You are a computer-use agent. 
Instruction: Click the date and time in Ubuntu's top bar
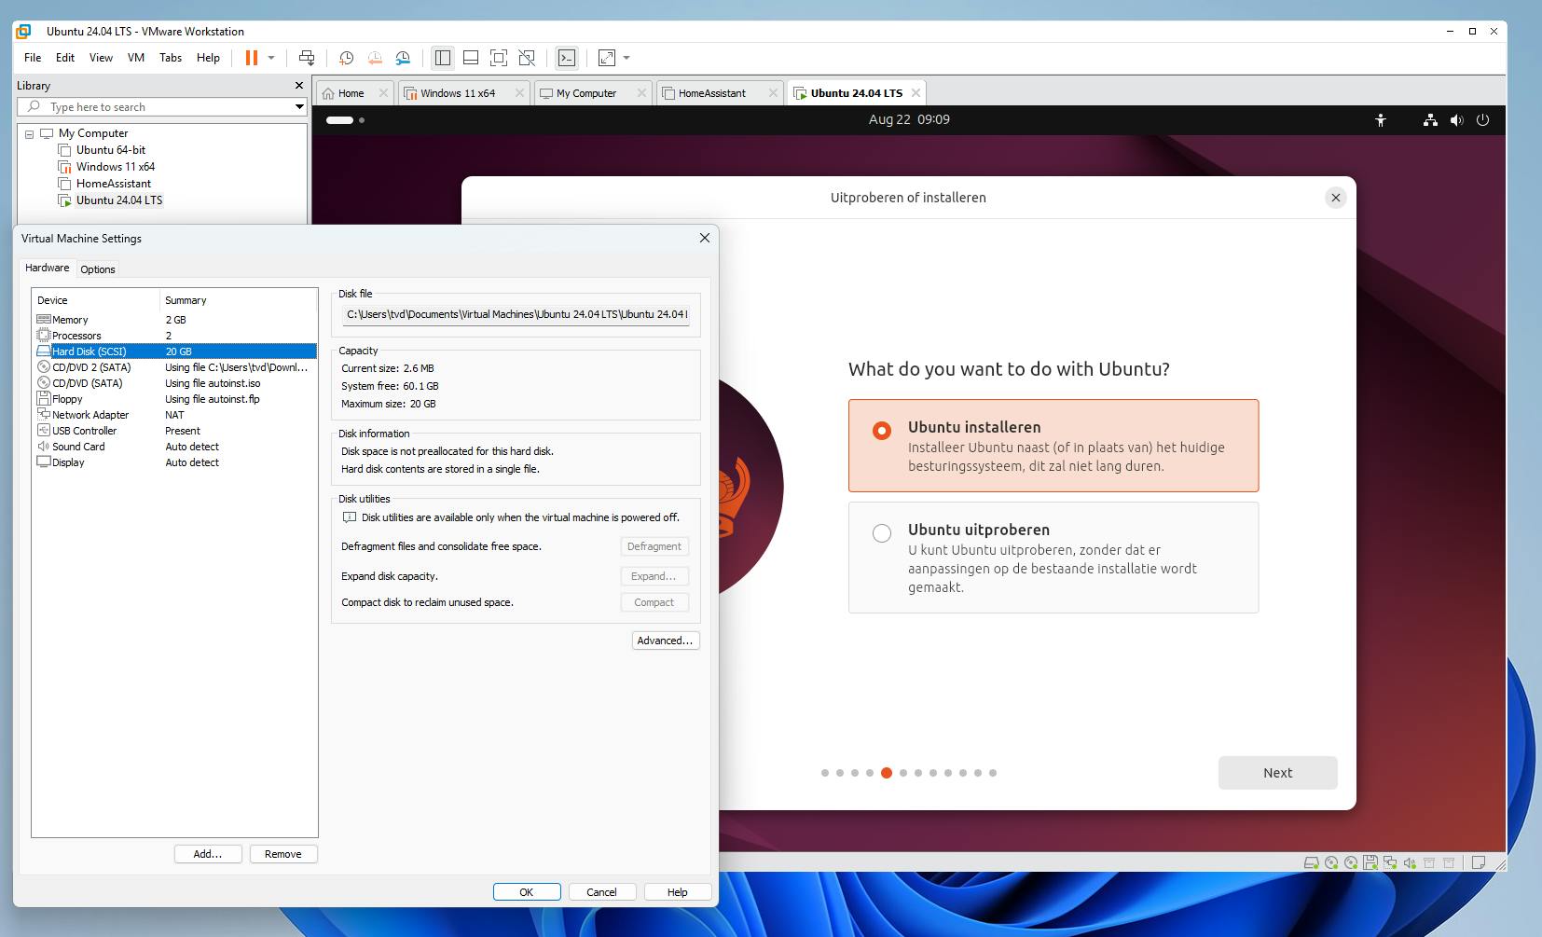[909, 119]
